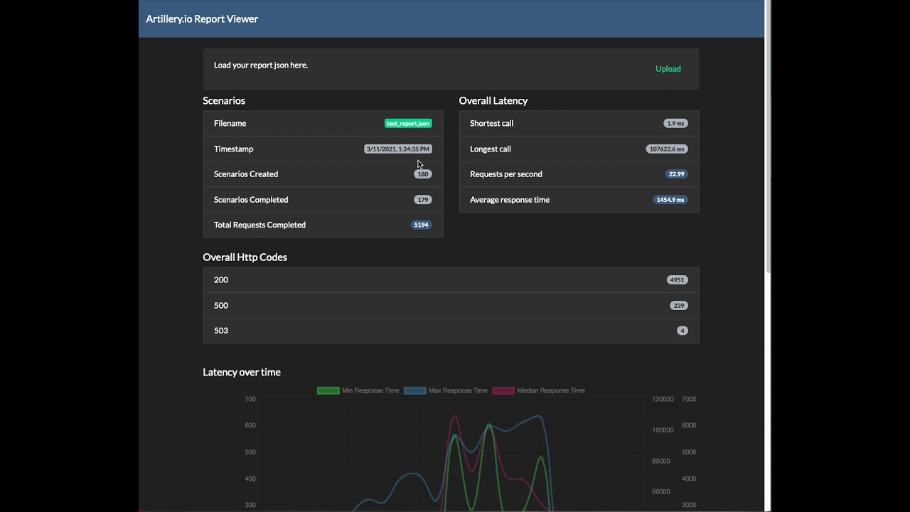Click Average response time value 1454.9 ms

670,200
